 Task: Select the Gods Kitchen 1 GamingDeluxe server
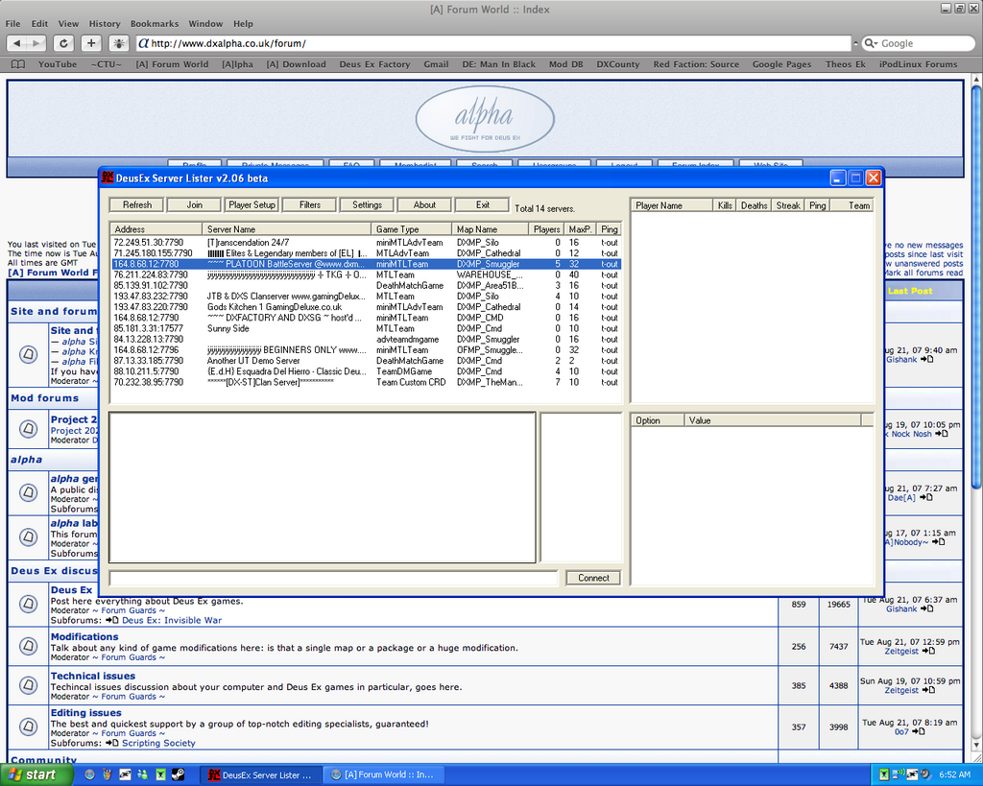point(366,307)
